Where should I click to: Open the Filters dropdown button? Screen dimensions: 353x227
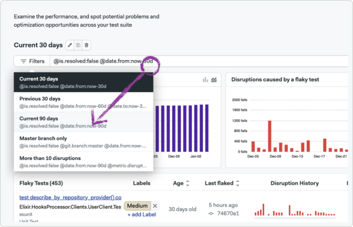pyautogui.click(x=32, y=61)
